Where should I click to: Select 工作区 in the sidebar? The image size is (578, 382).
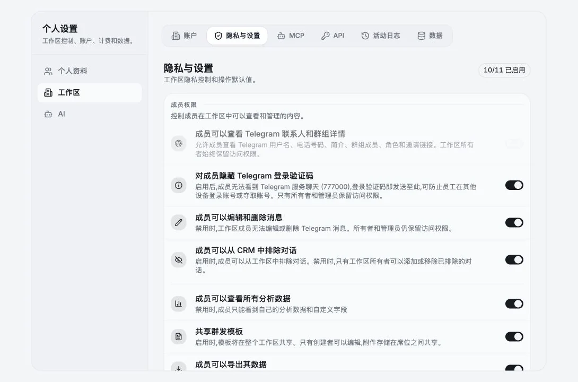click(90, 92)
